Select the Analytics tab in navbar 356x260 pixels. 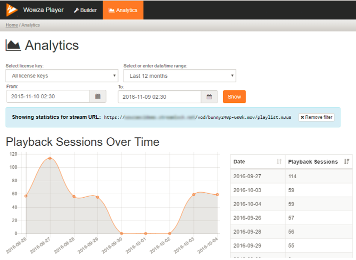coord(122,10)
